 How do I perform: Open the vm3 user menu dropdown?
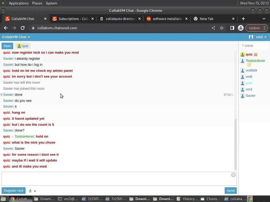coord(261,37)
